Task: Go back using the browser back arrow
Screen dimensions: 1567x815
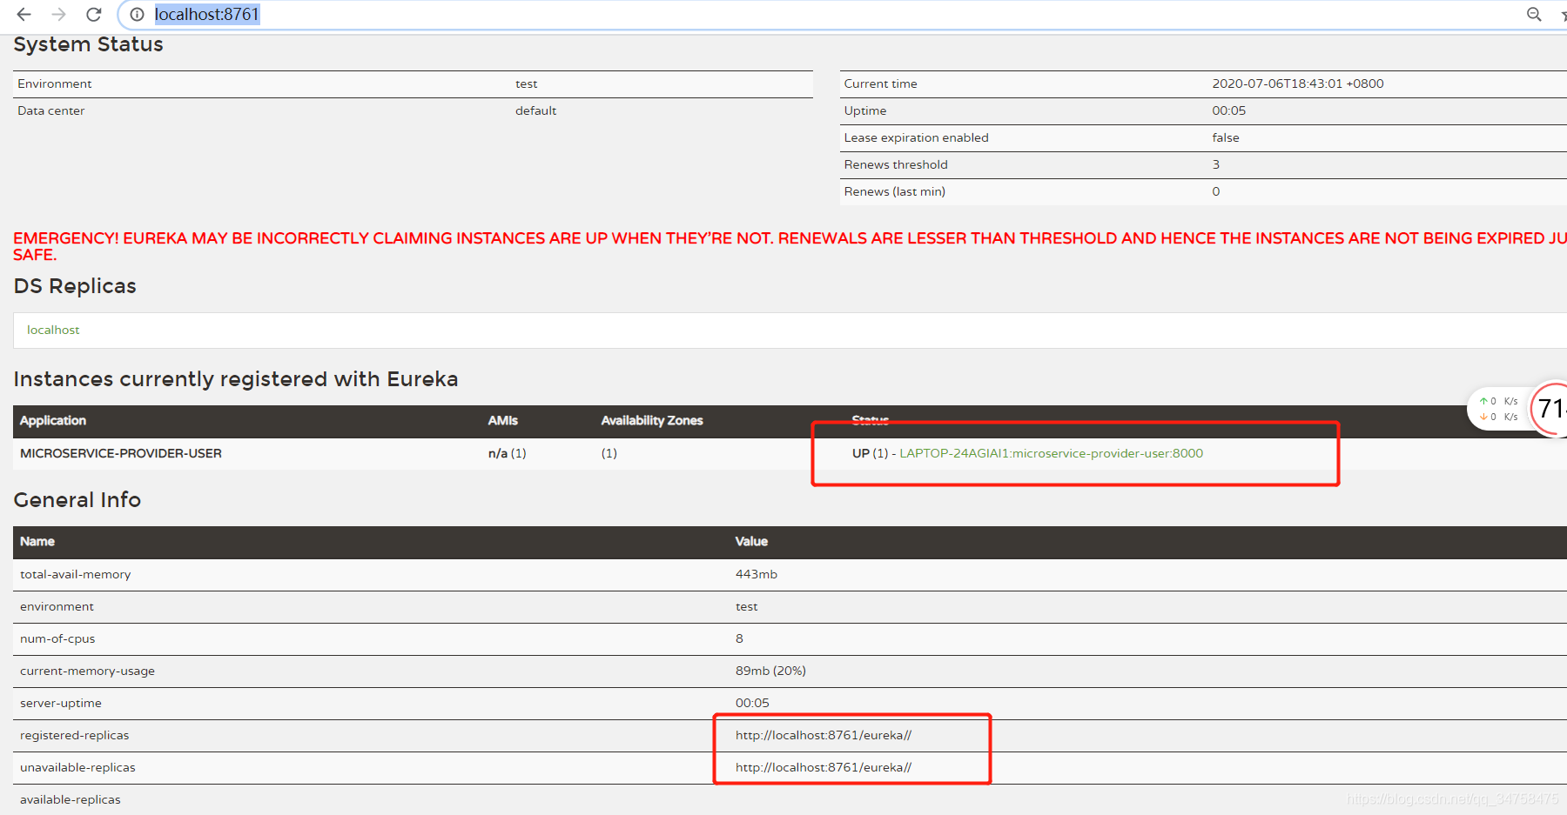Action: pyautogui.click(x=24, y=15)
